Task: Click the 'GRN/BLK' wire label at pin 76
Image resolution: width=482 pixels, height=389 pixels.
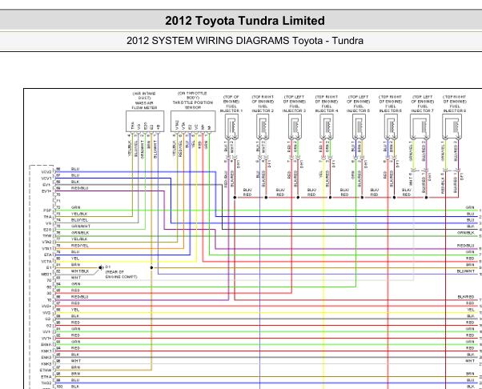Action: pos(80,233)
